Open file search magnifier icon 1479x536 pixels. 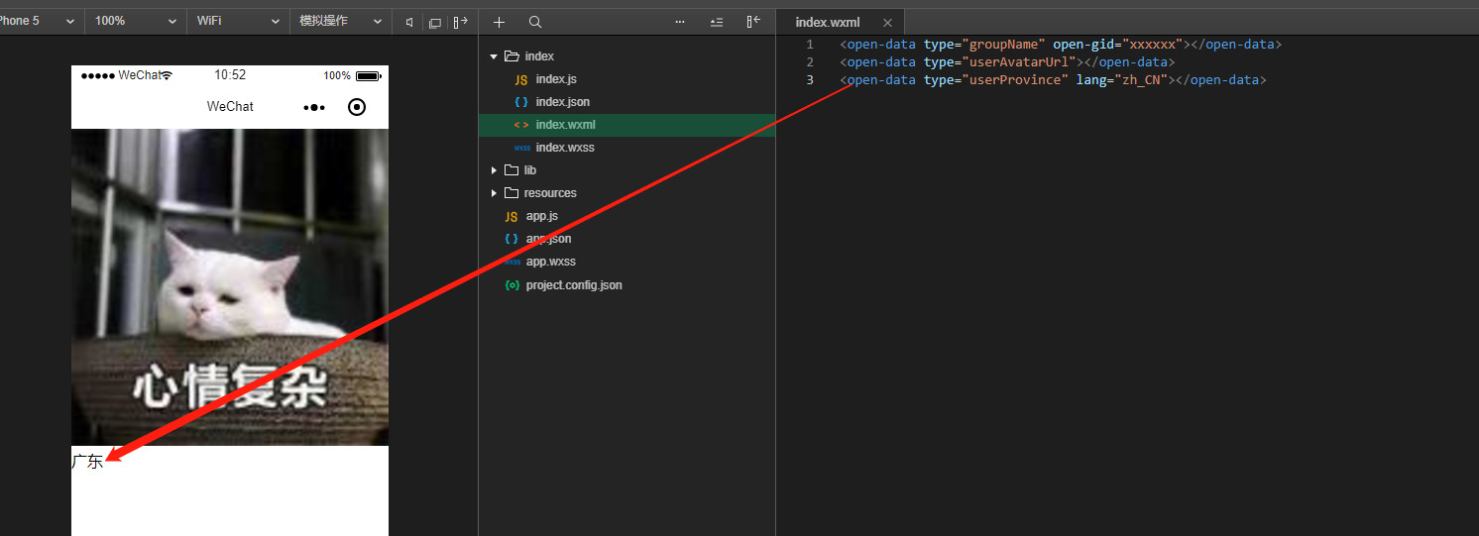click(535, 22)
